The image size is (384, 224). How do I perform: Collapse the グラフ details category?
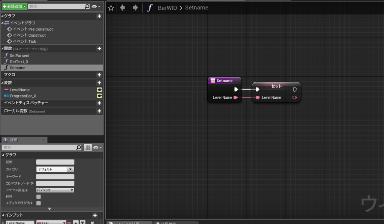(x=3, y=155)
